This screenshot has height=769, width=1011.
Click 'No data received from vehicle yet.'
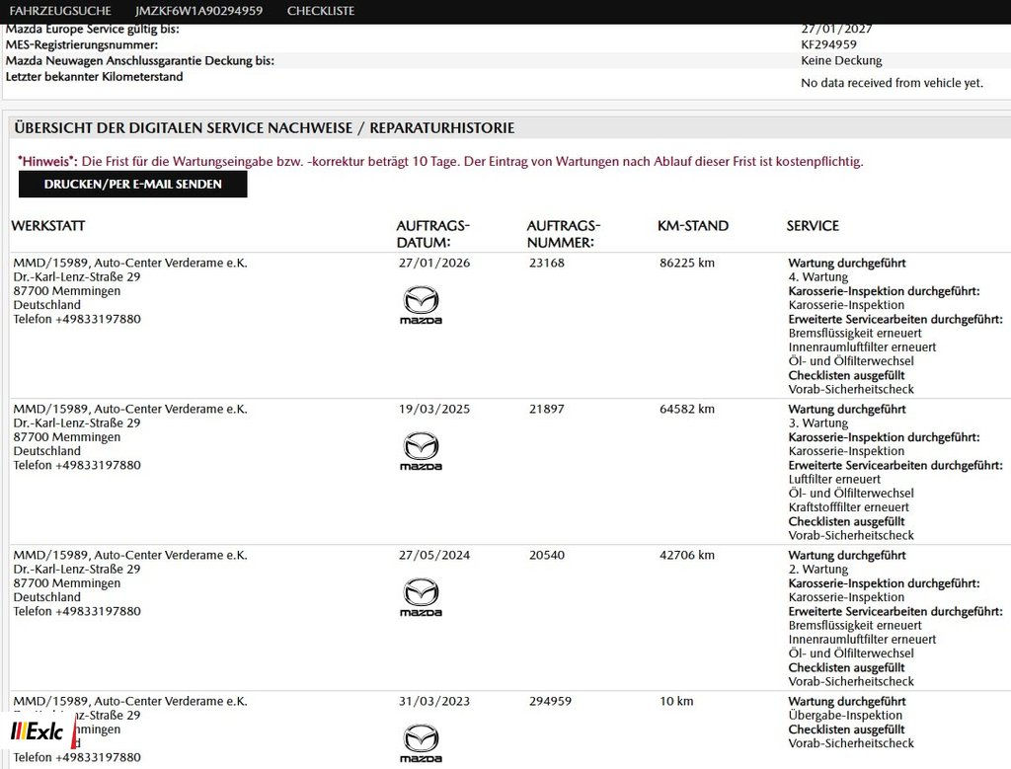892,83
